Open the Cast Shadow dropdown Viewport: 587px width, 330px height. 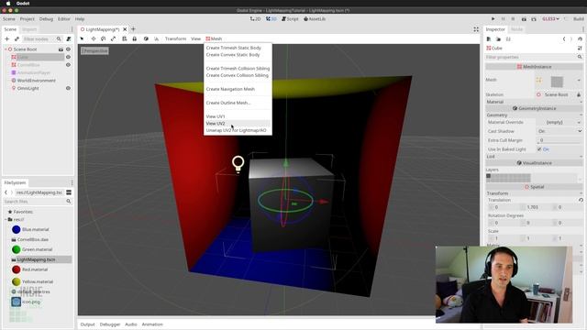click(x=559, y=131)
